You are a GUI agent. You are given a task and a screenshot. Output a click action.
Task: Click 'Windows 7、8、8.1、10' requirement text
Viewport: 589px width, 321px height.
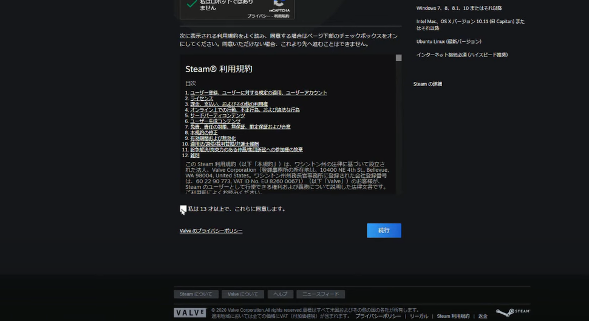[x=459, y=8]
